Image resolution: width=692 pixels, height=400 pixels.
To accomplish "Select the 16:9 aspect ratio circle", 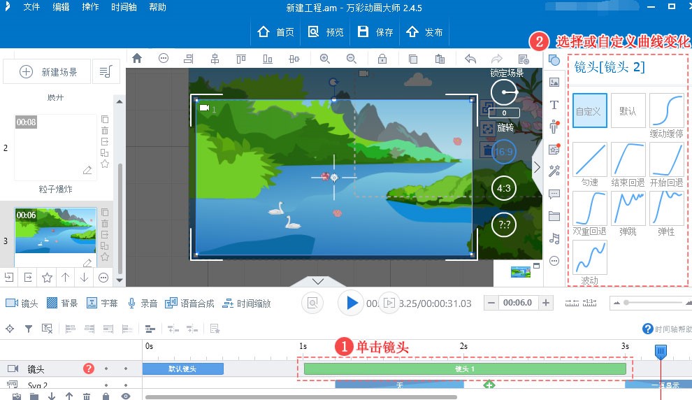I will (x=503, y=152).
